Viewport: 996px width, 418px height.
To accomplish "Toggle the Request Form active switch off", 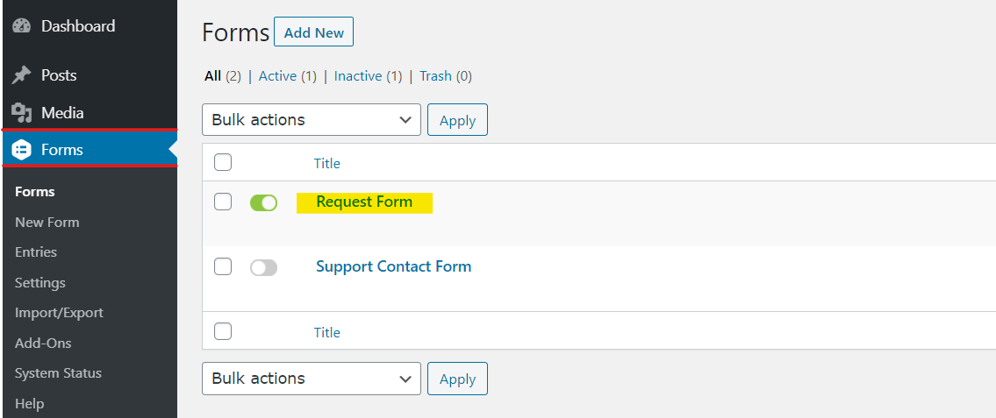I will (263, 202).
